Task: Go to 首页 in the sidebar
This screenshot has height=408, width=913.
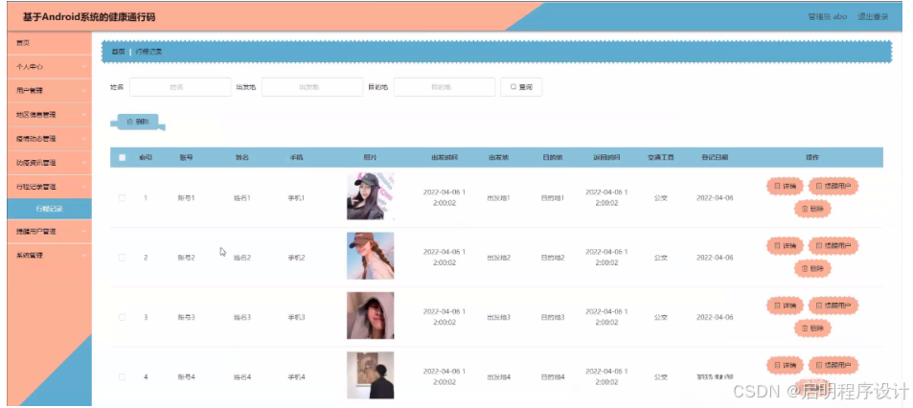Action: (x=50, y=43)
